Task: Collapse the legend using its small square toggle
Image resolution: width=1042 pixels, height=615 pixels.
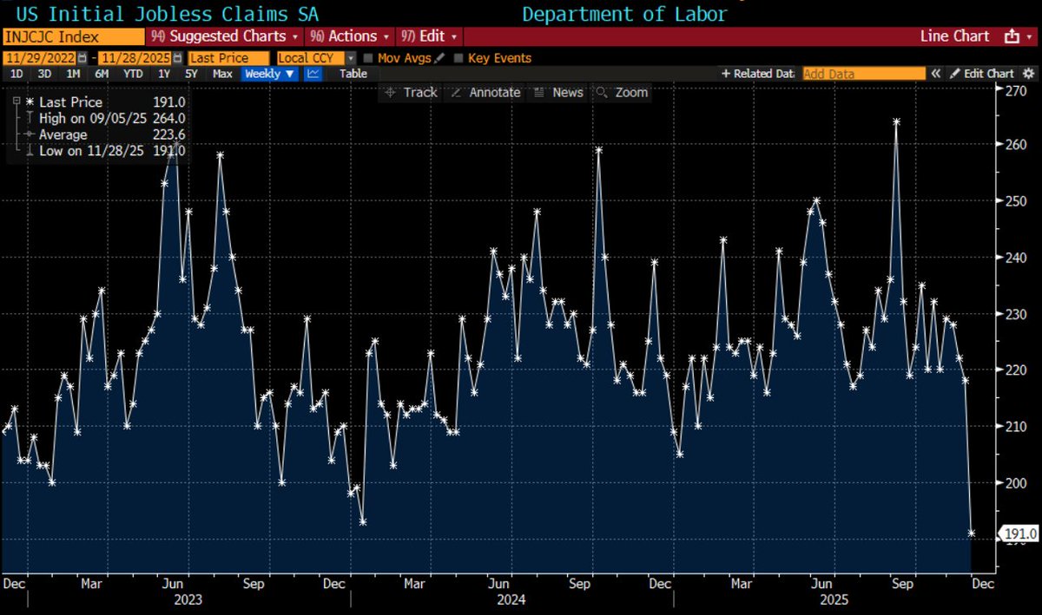Action: coord(15,101)
